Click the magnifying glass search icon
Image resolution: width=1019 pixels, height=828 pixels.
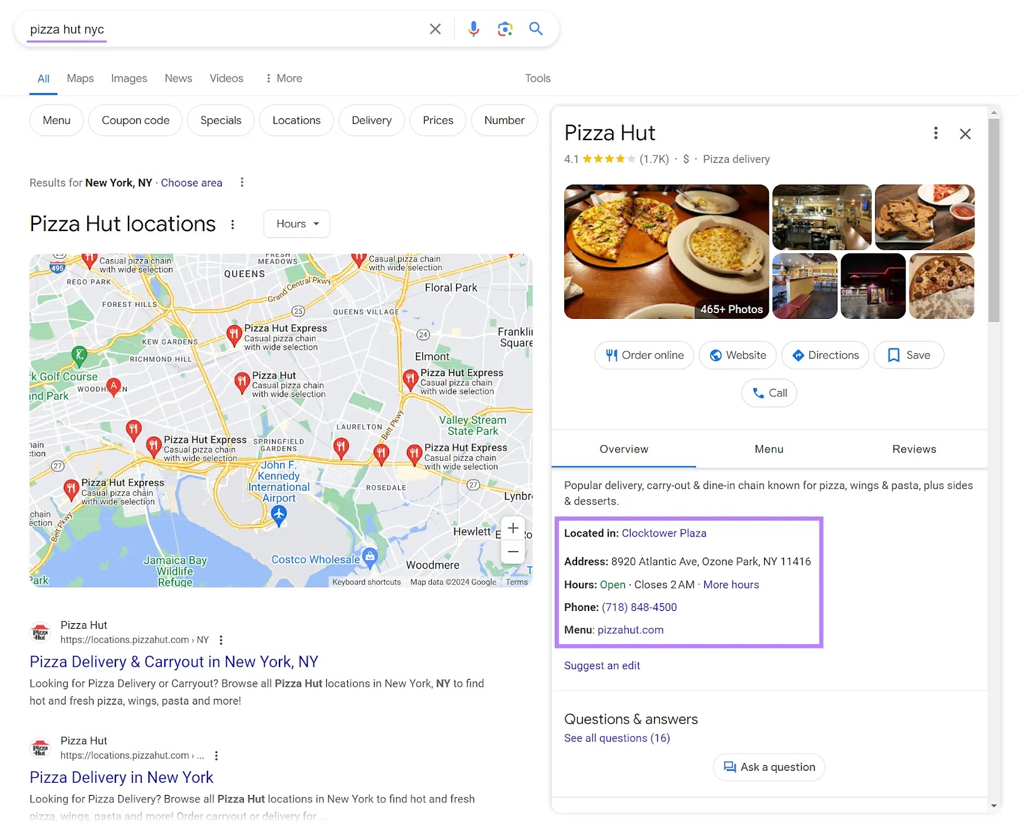(536, 29)
